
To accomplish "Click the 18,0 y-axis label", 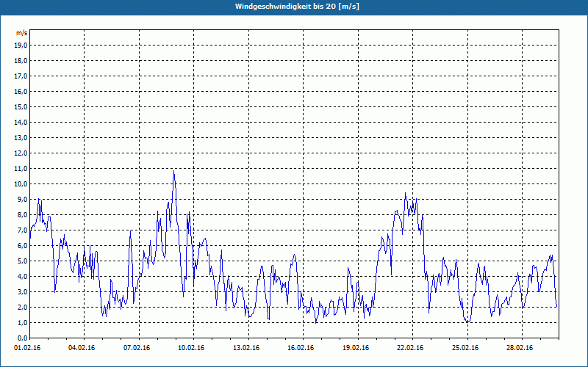I will point(21,61).
